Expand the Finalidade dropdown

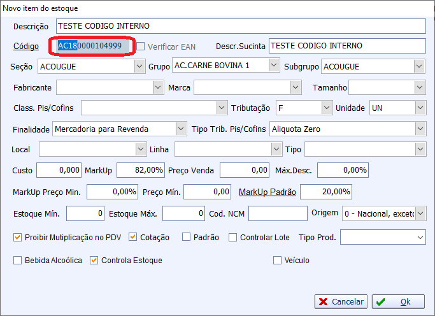point(181,129)
